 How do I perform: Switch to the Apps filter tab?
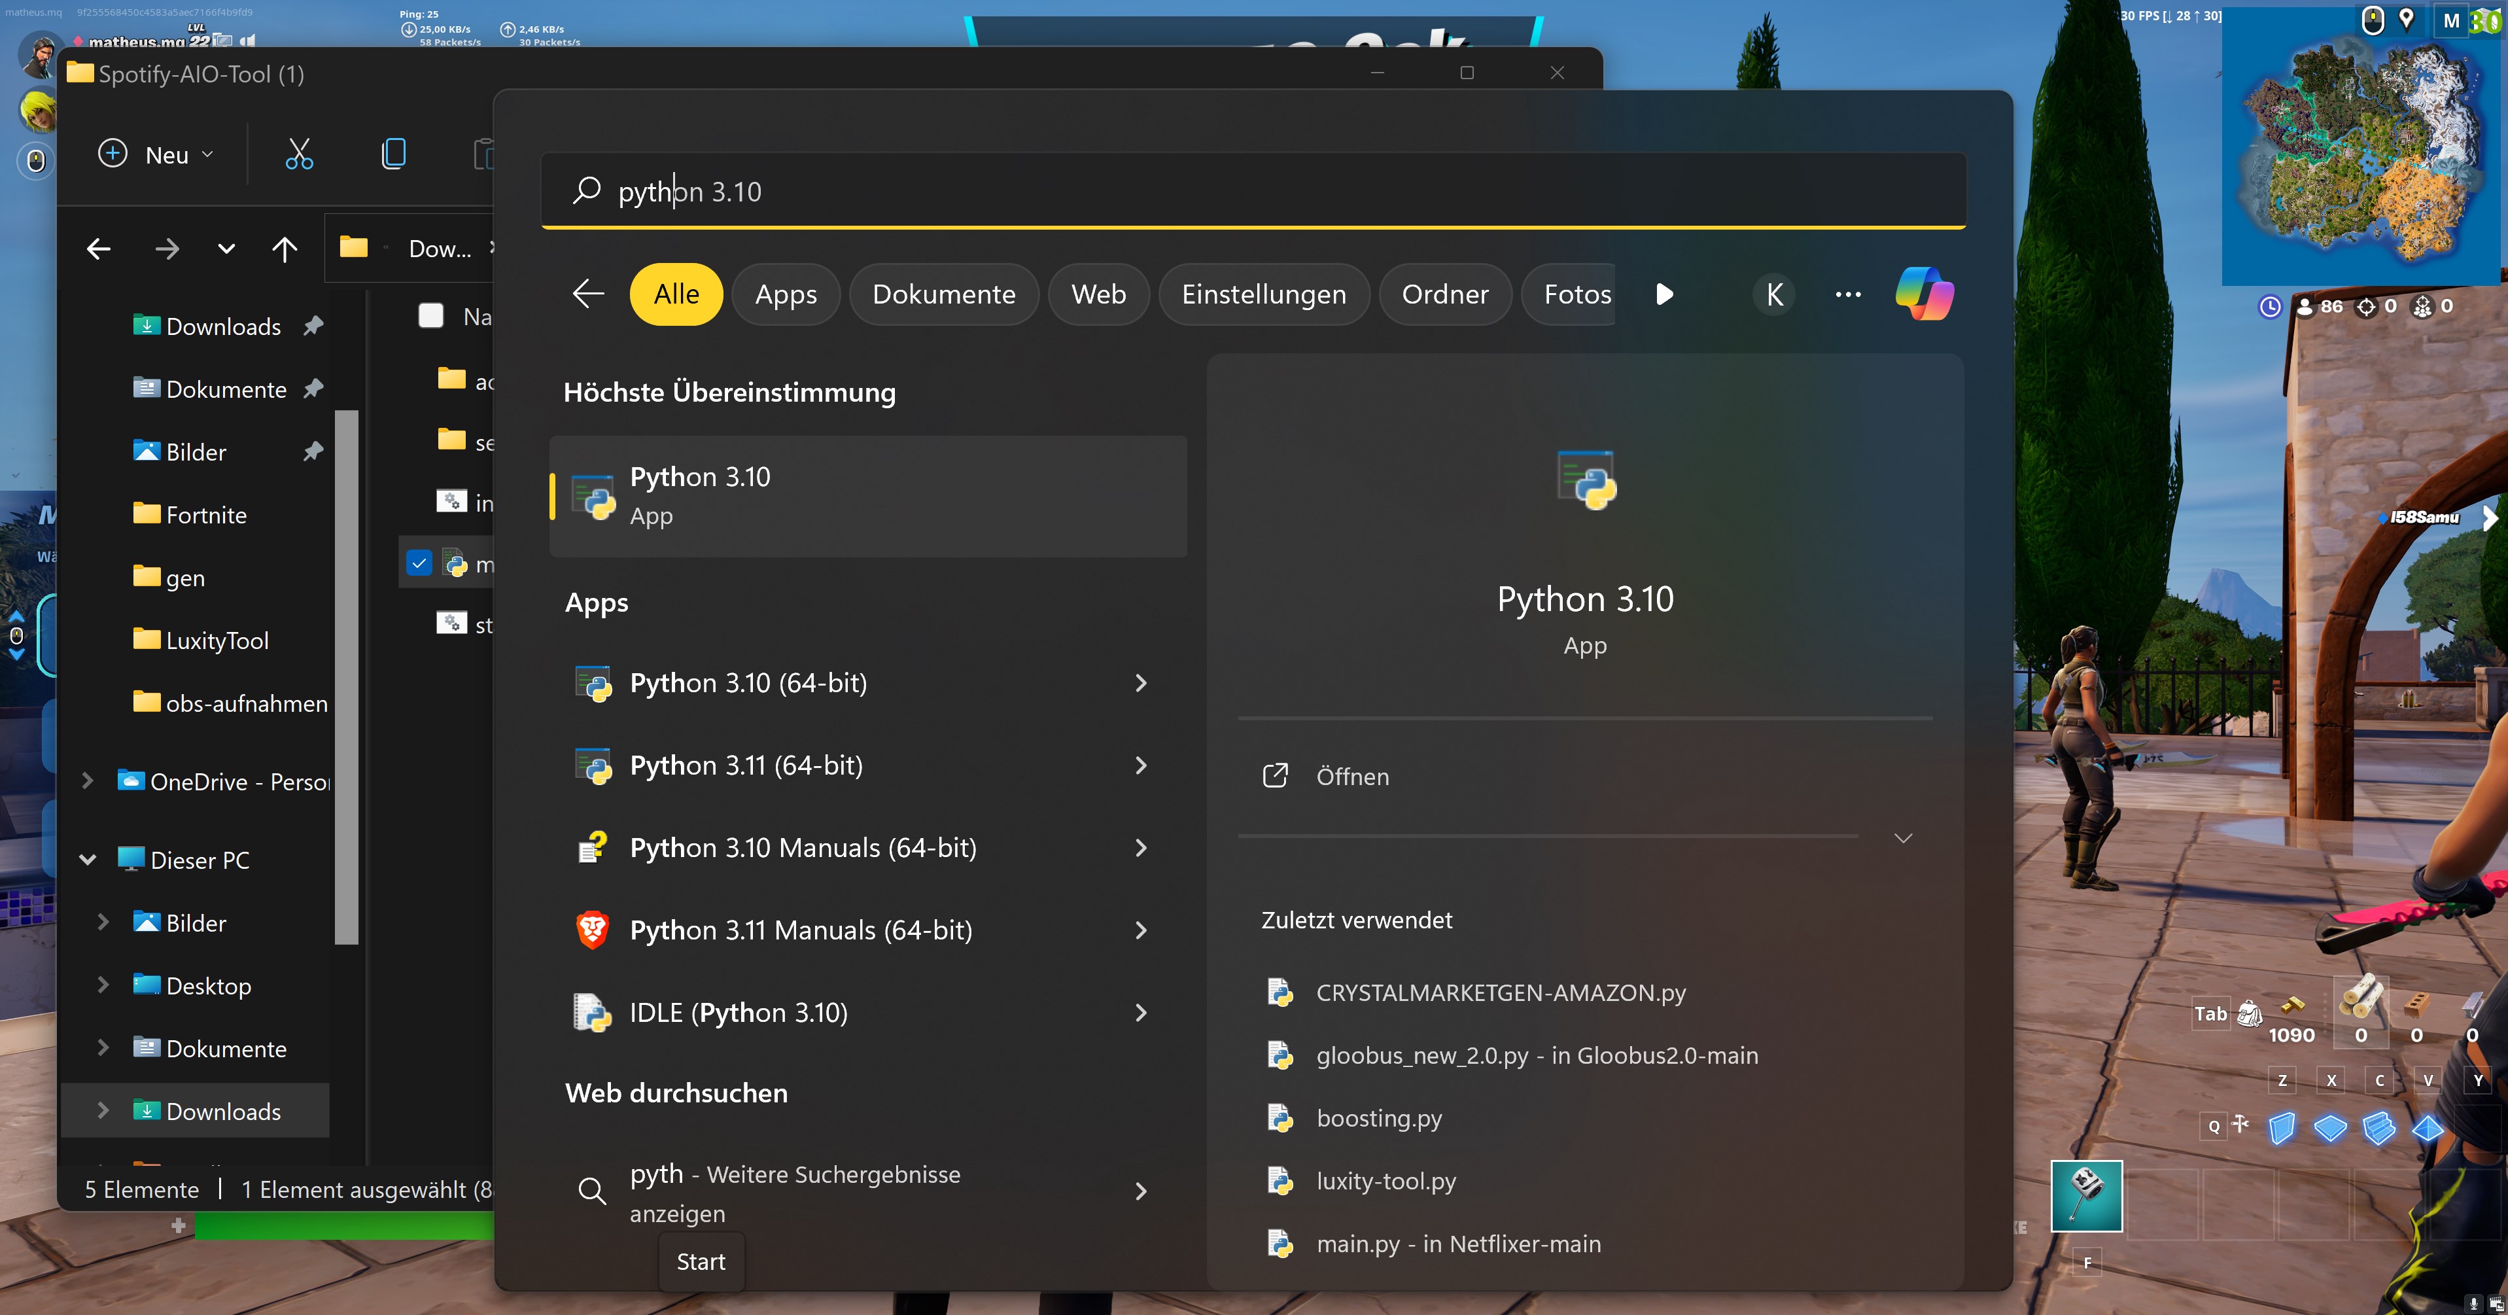coord(786,294)
